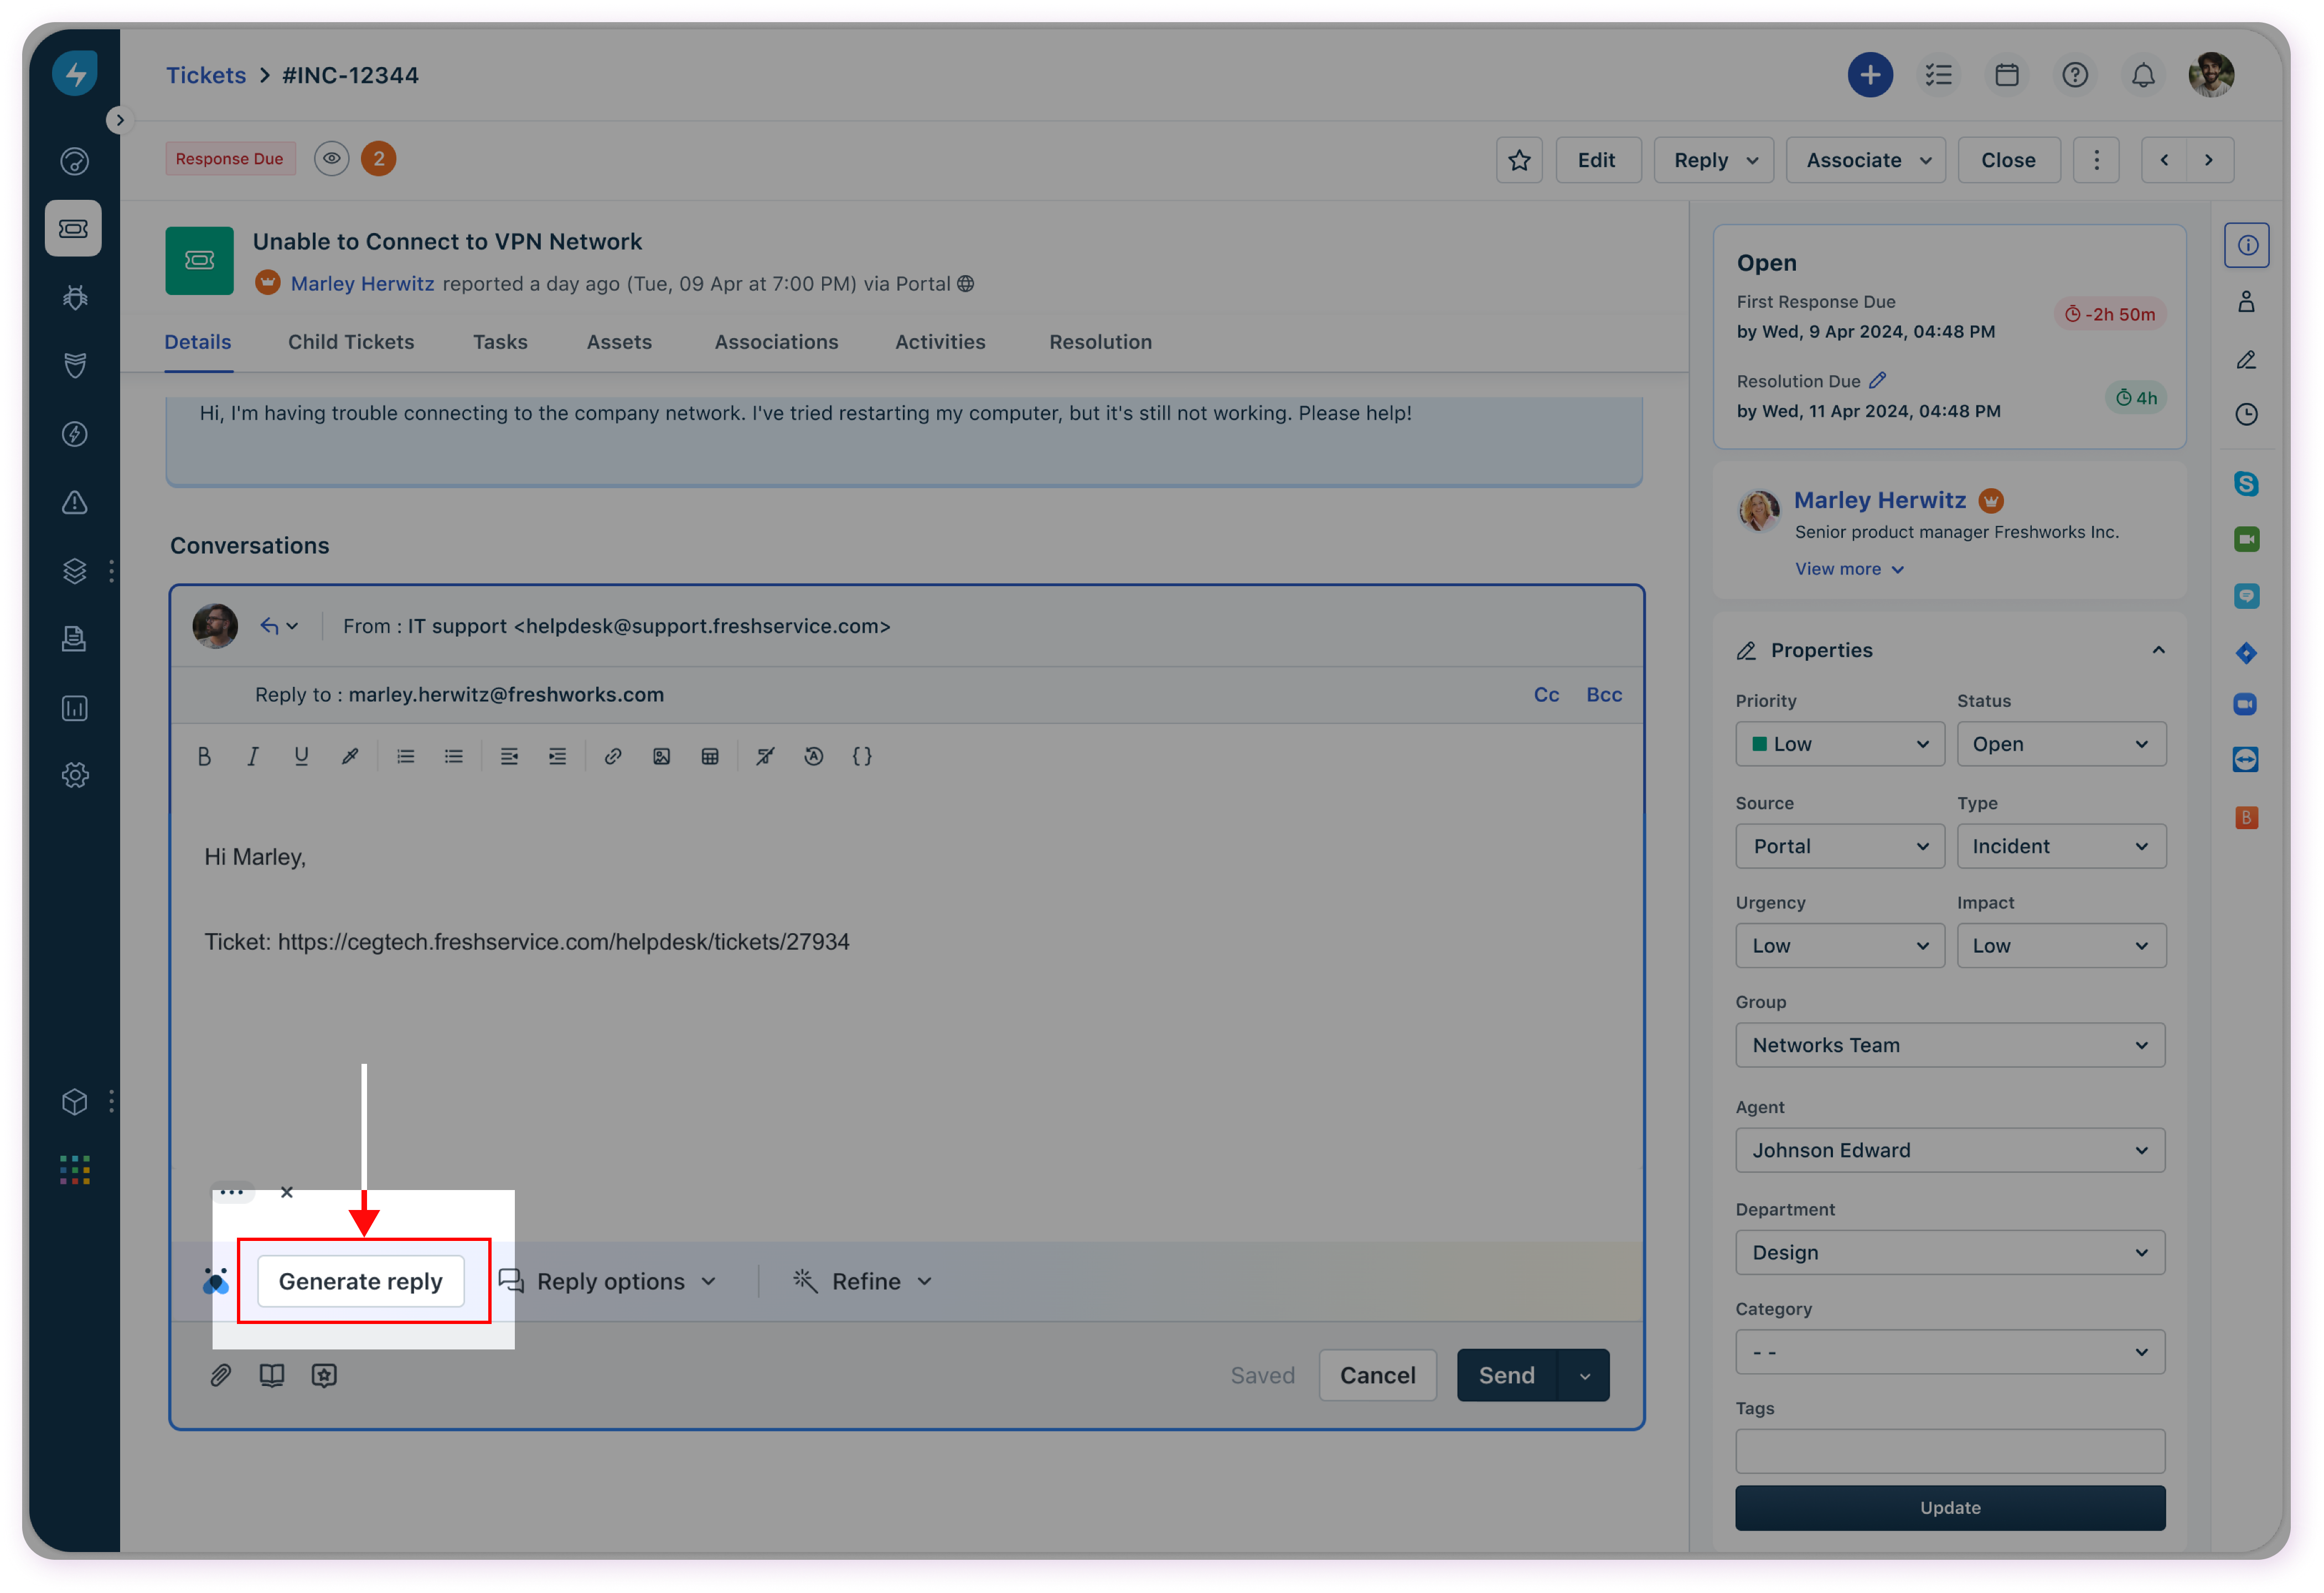The image size is (2324, 1593).
Task: Click the insert code braces icon
Action: 862,757
